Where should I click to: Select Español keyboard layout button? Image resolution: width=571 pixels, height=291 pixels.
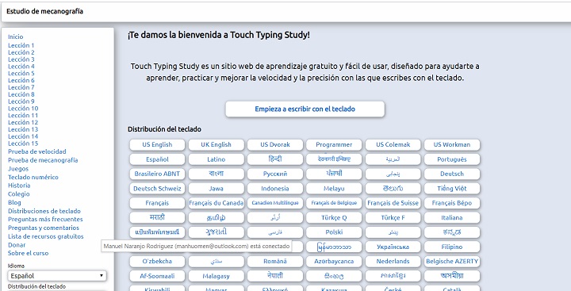[157, 159]
